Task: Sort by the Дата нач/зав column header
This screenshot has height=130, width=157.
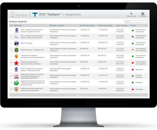Action: pos(121,25)
